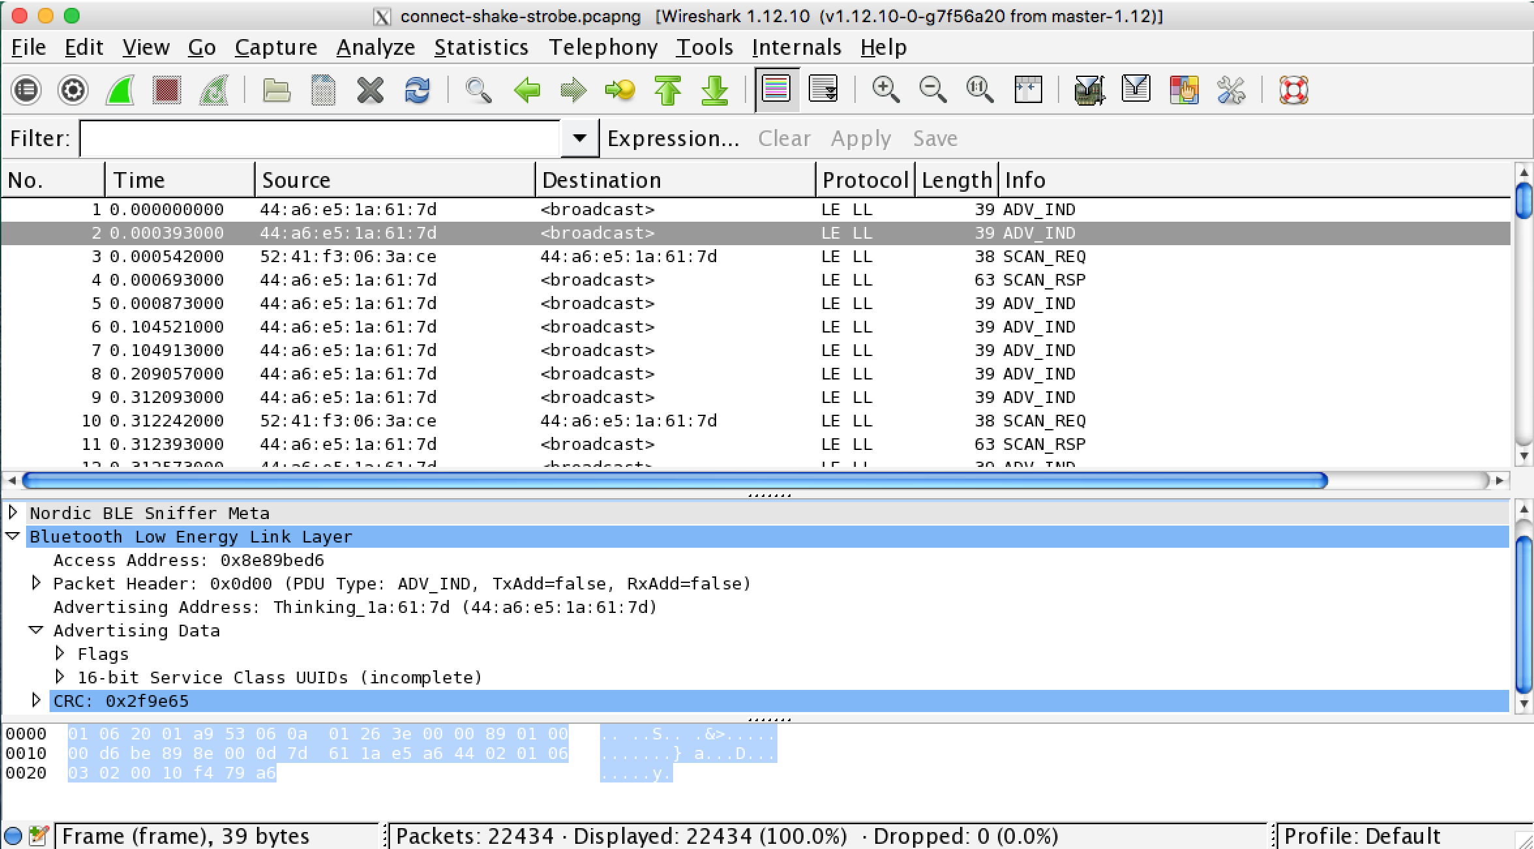Open help lifebuoy icon

(1293, 90)
